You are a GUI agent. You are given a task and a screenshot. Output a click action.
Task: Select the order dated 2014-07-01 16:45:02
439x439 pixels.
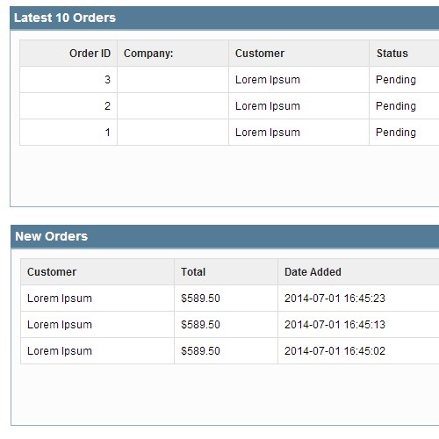click(230, 351)
